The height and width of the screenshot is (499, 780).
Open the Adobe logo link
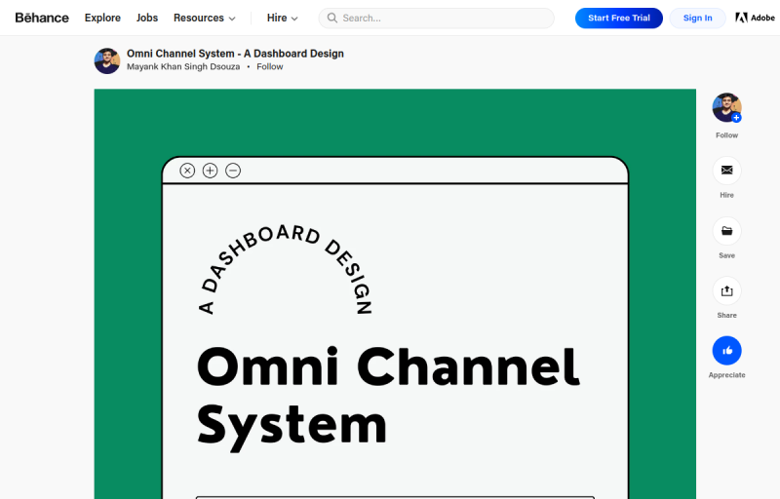click(755, 18)
